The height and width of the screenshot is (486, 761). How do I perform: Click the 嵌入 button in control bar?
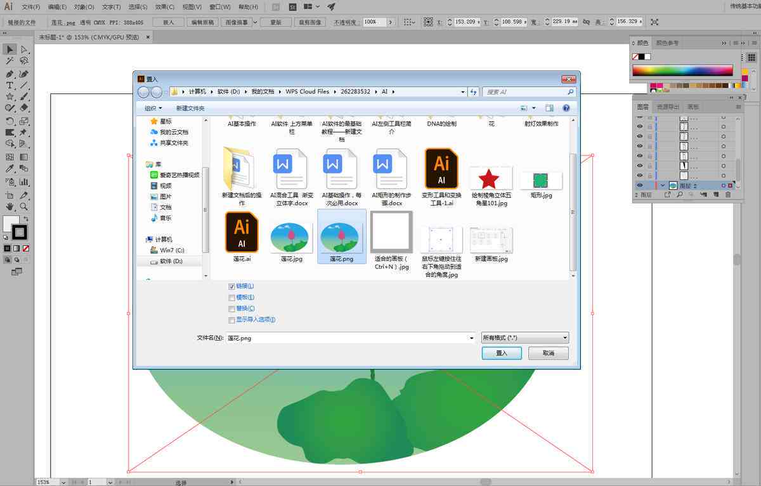click(169, 22)
